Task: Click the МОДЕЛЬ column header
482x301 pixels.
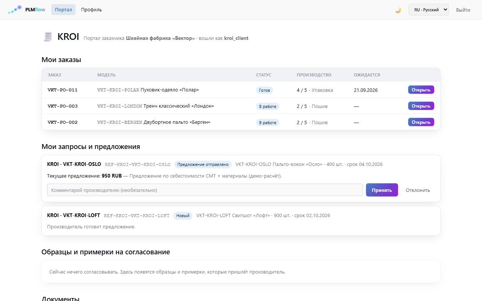Action: [x=106, y=75]
